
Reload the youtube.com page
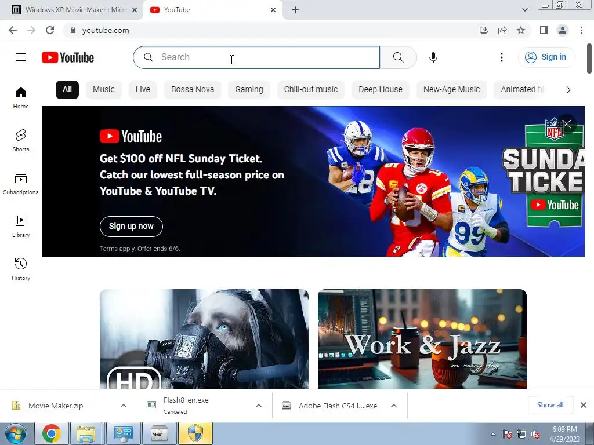pyautogui.click(x=50, y=30)
